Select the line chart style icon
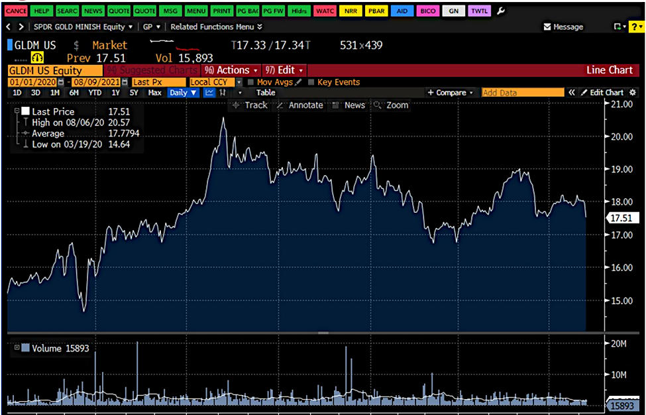 (209, 93)
